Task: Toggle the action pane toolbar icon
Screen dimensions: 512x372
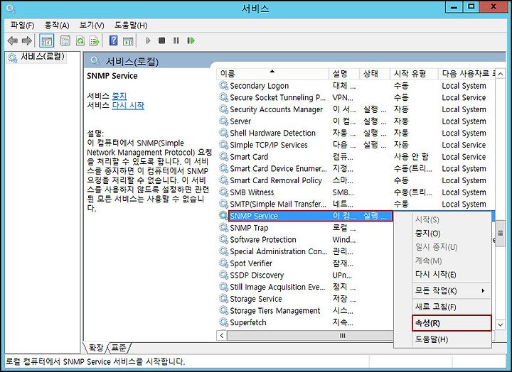Action: tap(128, 40)
